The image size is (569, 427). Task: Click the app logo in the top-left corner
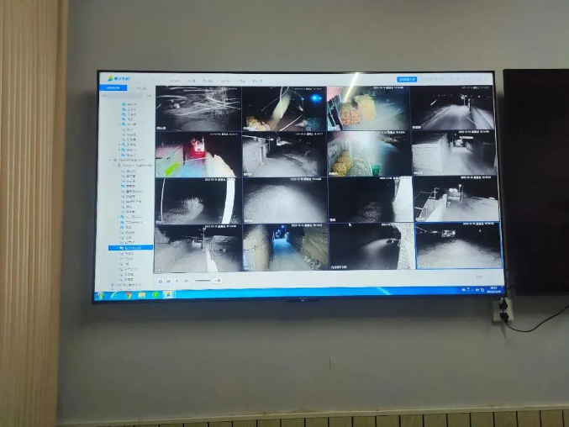(119, 78)
